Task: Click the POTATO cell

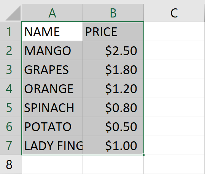Action: click(x=52, y=126)
